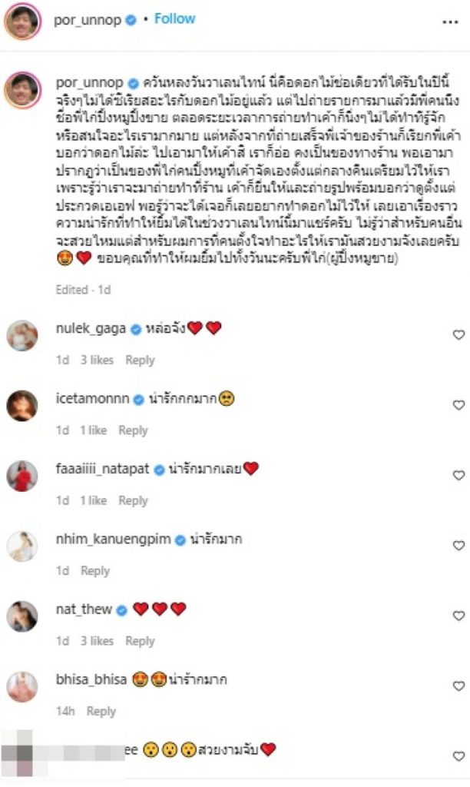This screenshot has width=470, height=787.
Task: Open por_unnop profile from header username
Action: (x=88, y=20)
